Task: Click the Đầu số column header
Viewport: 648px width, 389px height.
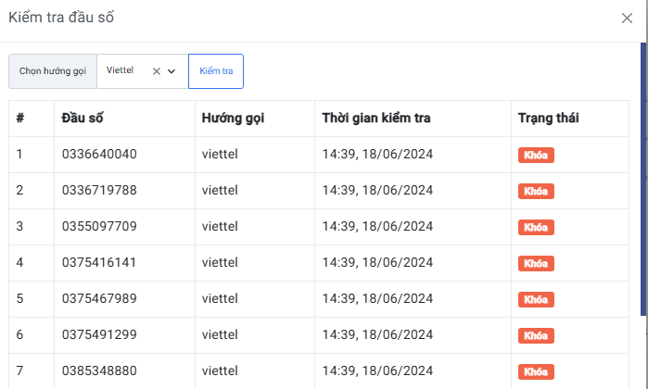Action: click(x=83, y=119)
